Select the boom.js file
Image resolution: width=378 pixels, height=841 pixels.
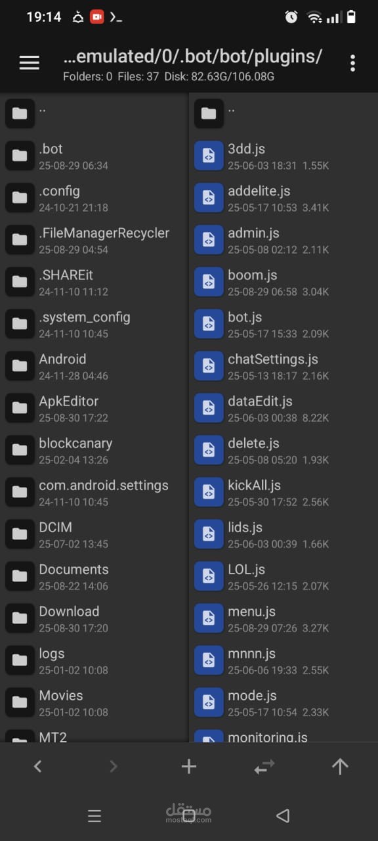283,282
